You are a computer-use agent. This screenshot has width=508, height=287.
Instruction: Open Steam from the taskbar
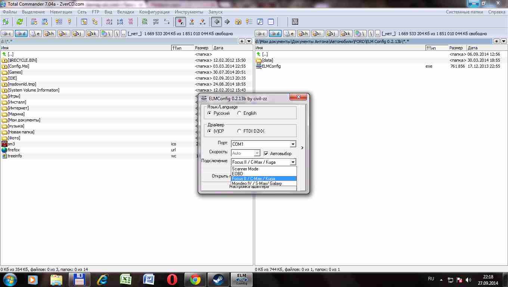click(x=218, y=280)
